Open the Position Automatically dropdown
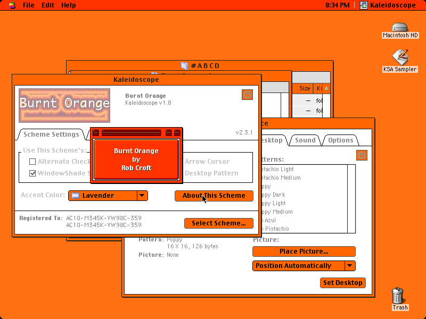 pyautogui.click(x=304, y=266)
